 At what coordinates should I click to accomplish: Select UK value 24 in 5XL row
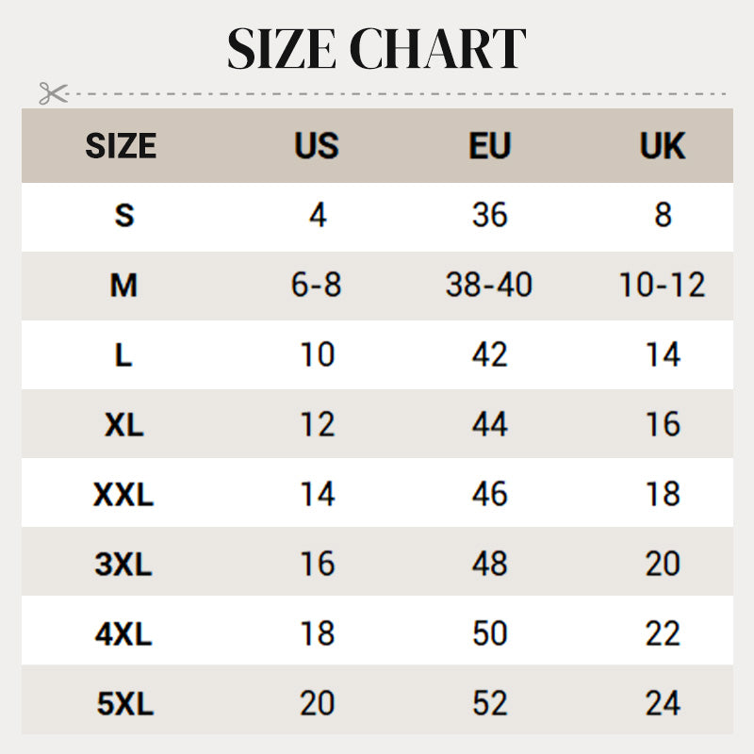click(663, 704)
